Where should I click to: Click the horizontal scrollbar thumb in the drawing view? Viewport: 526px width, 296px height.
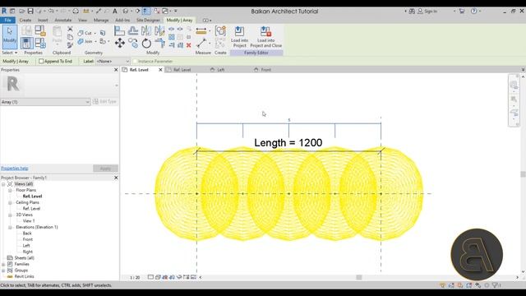359,277
